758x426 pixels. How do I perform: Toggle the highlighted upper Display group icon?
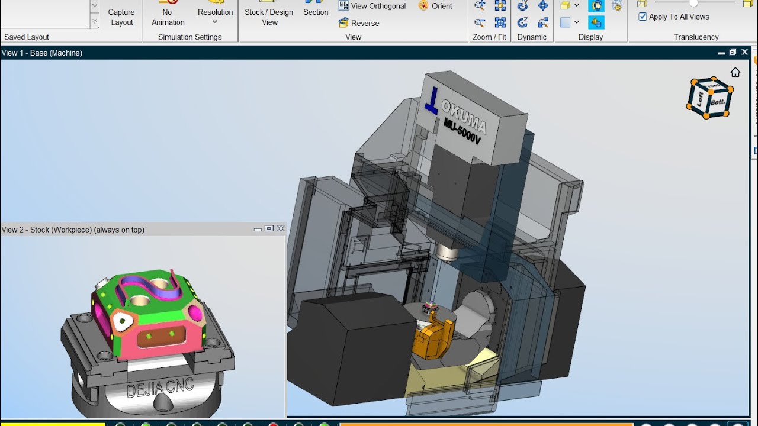[596, 6]
